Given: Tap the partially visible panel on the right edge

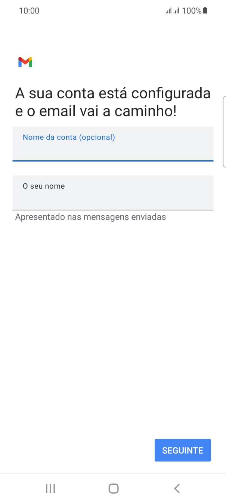Looking at the screenshot, I should click(225, 129).
